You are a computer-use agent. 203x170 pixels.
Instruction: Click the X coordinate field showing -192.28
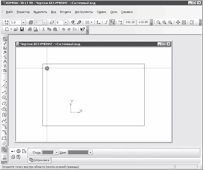click(130, 23)
